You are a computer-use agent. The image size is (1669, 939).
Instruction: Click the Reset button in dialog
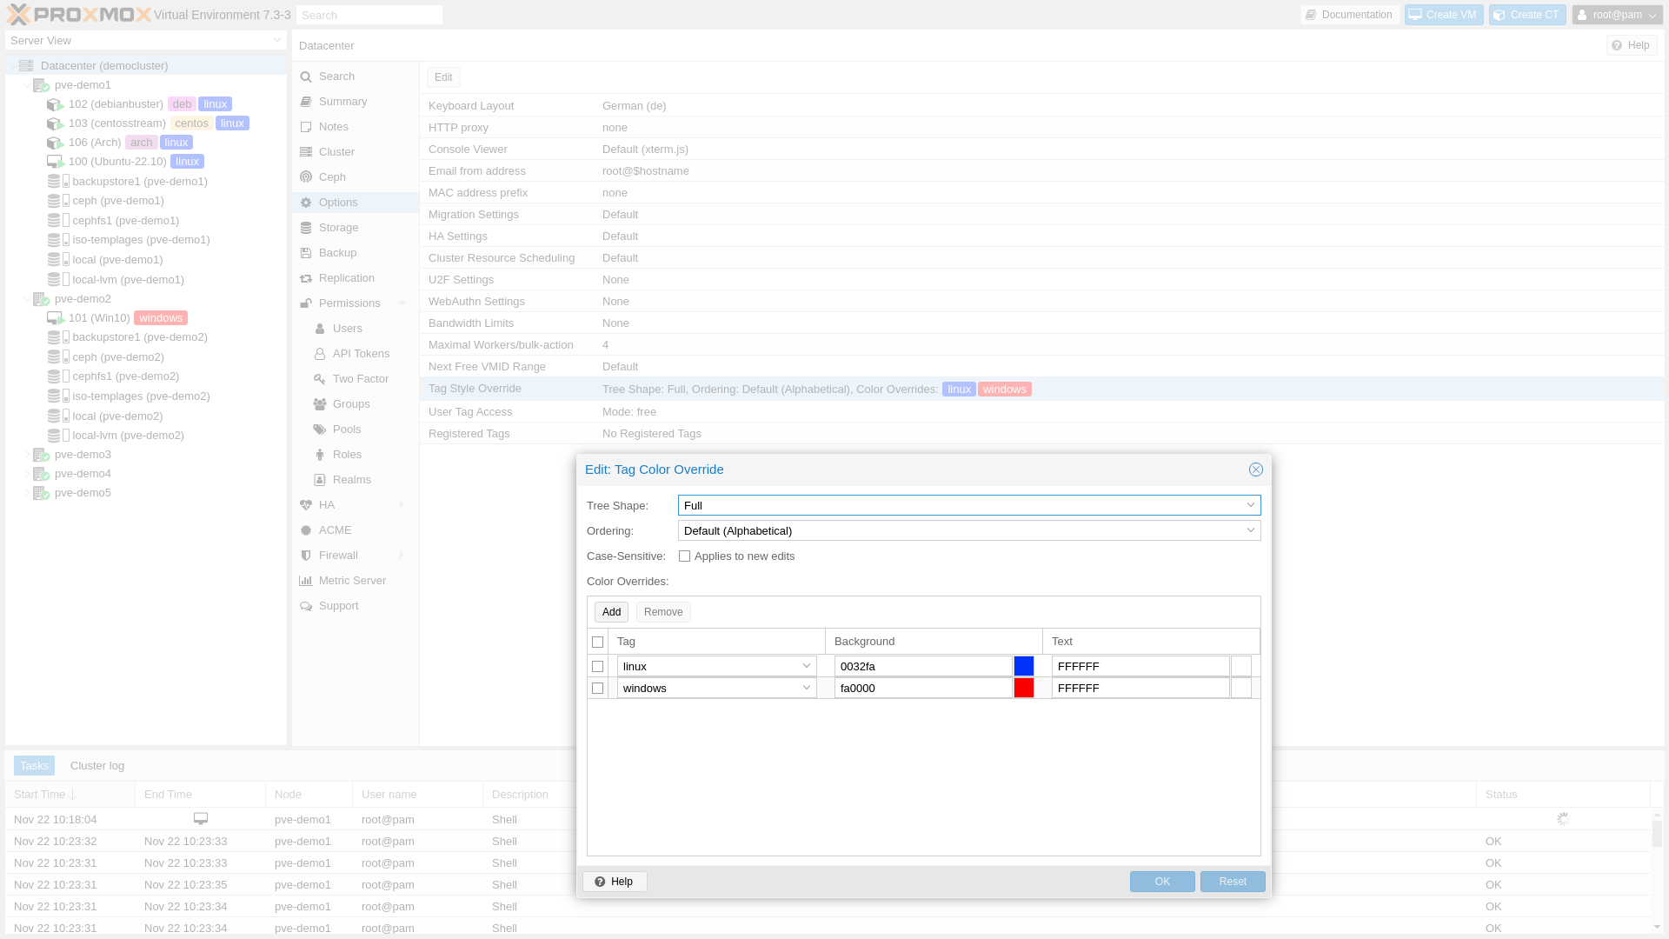[1232, 882]
